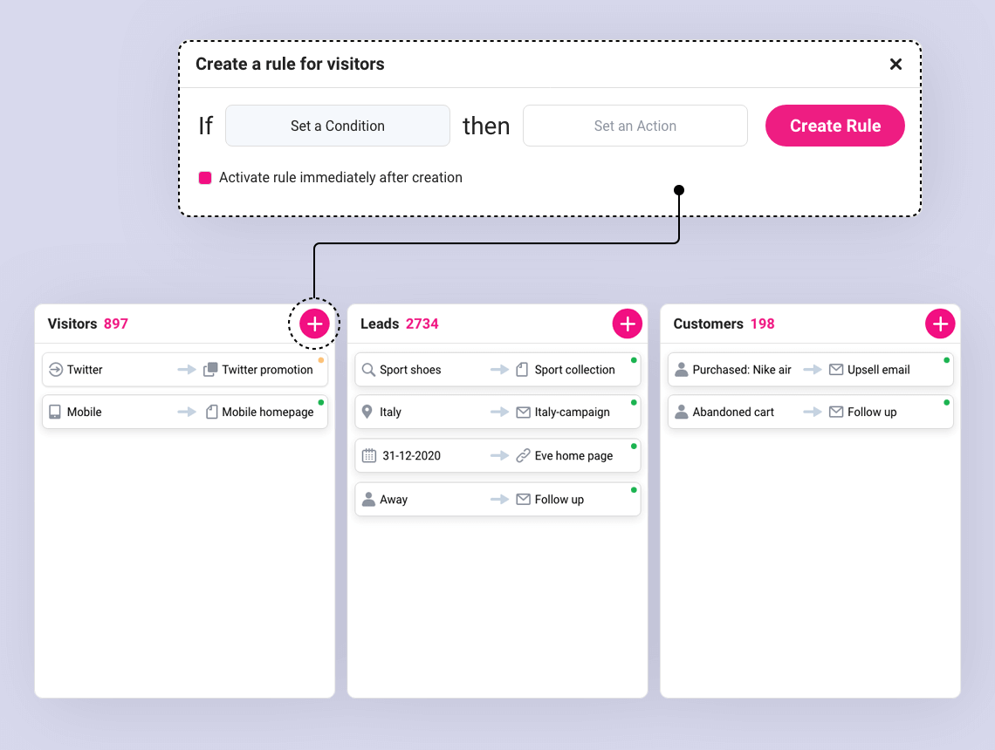Toggle the 31-12-2020 rule status dot

pos(634,447)
